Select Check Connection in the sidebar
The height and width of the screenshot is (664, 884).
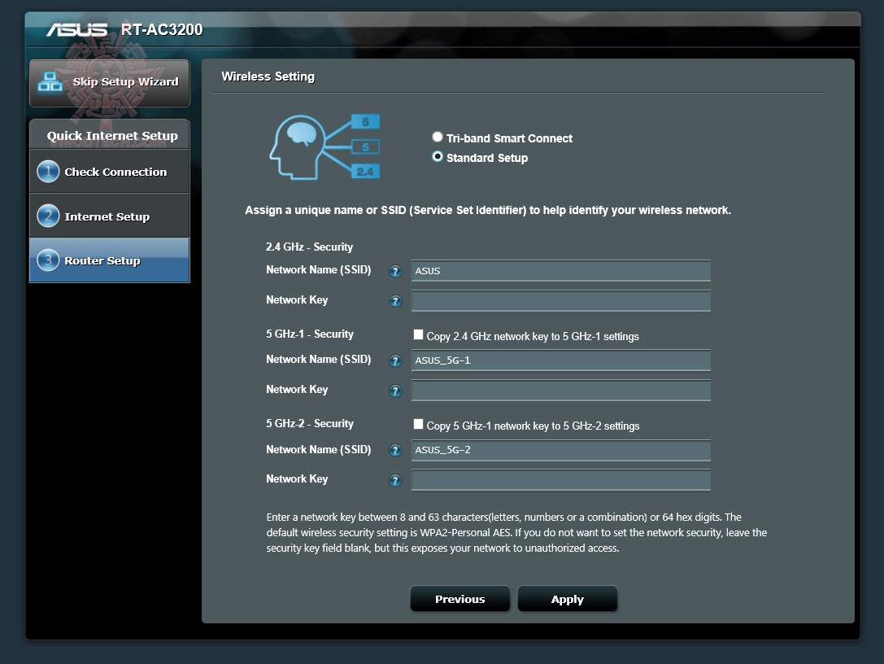pyautogui.click(x=109, y=171)
